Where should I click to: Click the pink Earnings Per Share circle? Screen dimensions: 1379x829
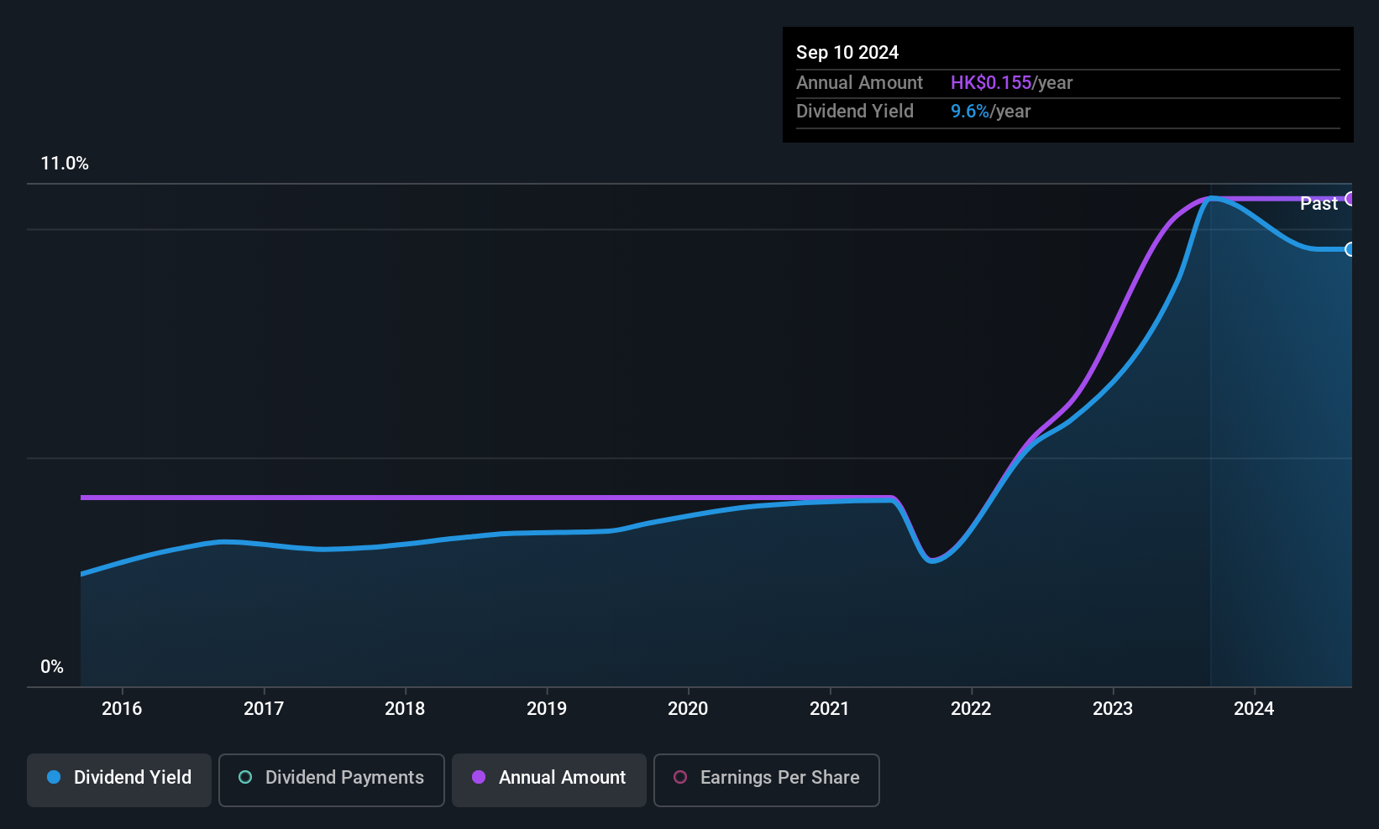click(x=680, y=777)
